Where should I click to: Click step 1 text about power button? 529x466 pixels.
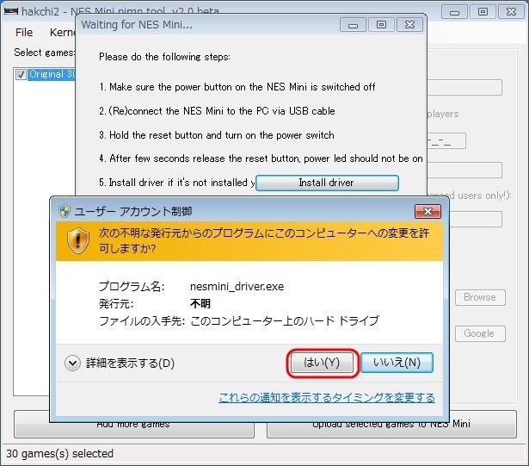coord(237,87)
